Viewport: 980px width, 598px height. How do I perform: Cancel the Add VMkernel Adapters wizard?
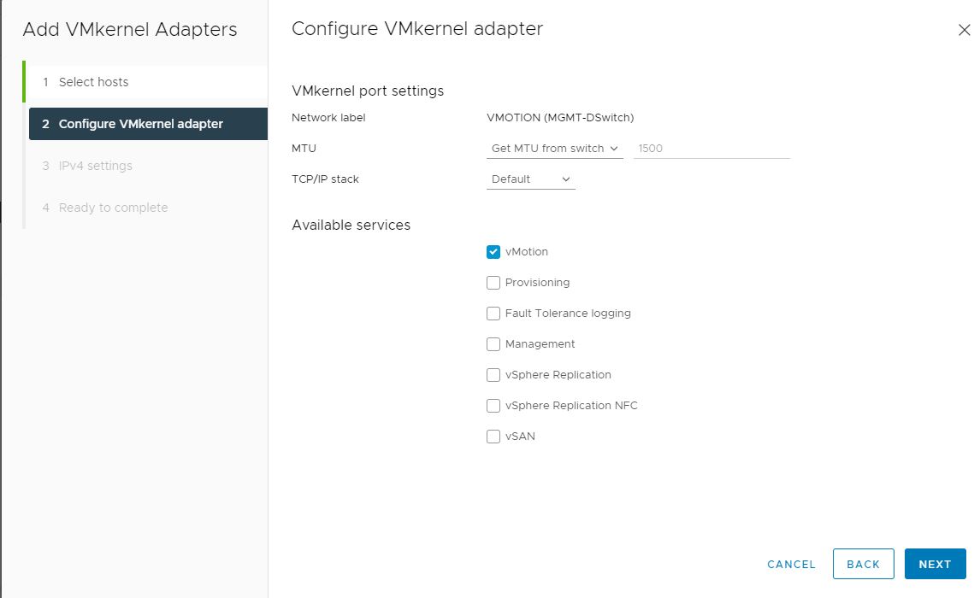coord(791,564)
